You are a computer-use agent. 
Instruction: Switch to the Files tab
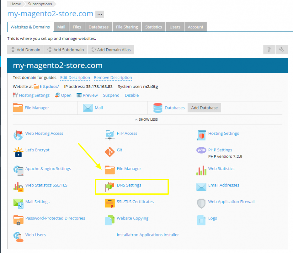click(77, 27)
